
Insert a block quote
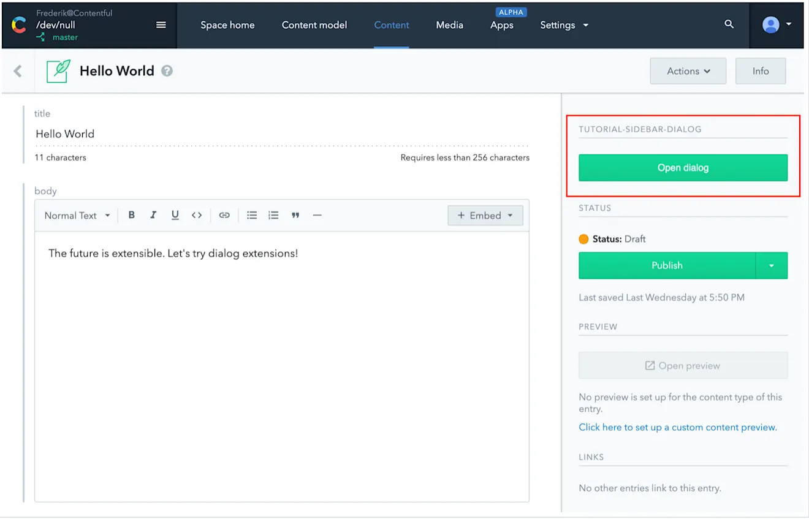295,215
